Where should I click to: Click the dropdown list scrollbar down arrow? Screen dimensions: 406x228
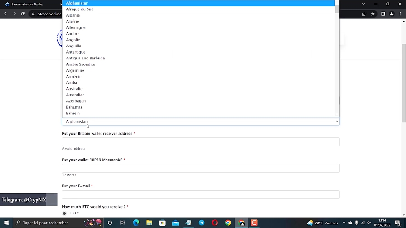click(x=337, y=114)
